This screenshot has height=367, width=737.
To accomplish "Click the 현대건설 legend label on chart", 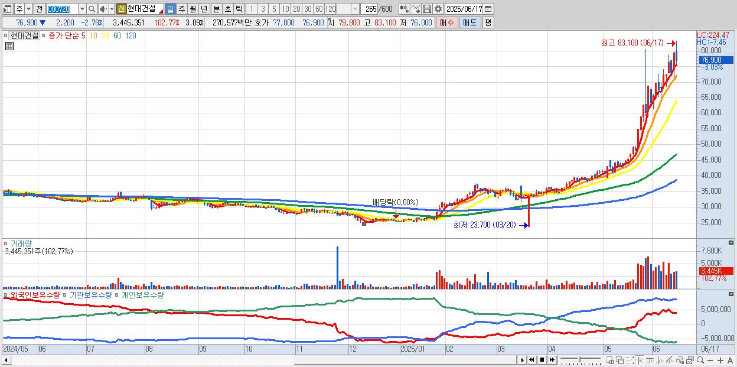I will tap(24, 35).
